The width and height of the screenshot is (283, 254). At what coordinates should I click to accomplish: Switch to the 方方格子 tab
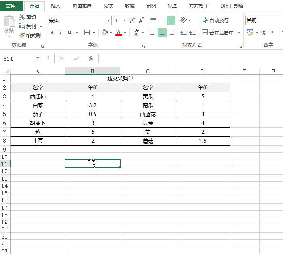199,6
